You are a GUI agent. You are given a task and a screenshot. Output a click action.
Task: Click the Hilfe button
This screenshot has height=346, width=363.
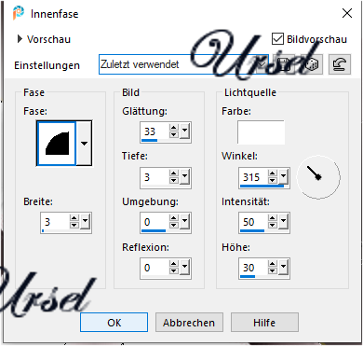tap(264, 323)
